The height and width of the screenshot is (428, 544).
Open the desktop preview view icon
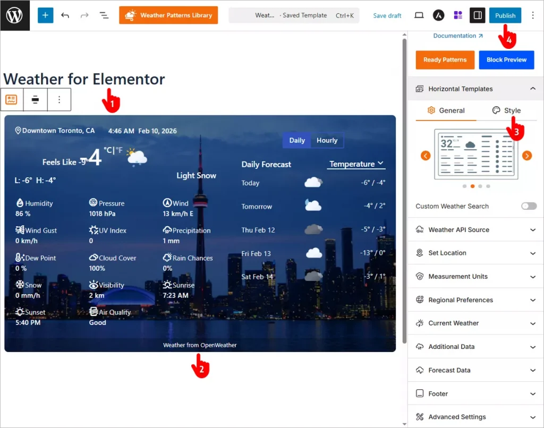(419, 15)
